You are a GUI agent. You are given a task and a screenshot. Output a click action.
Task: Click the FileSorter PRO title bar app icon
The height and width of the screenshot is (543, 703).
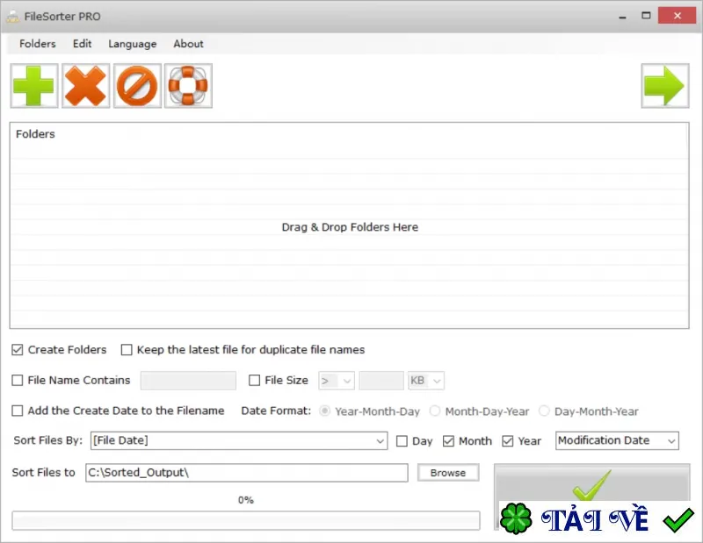click(12, 17)
